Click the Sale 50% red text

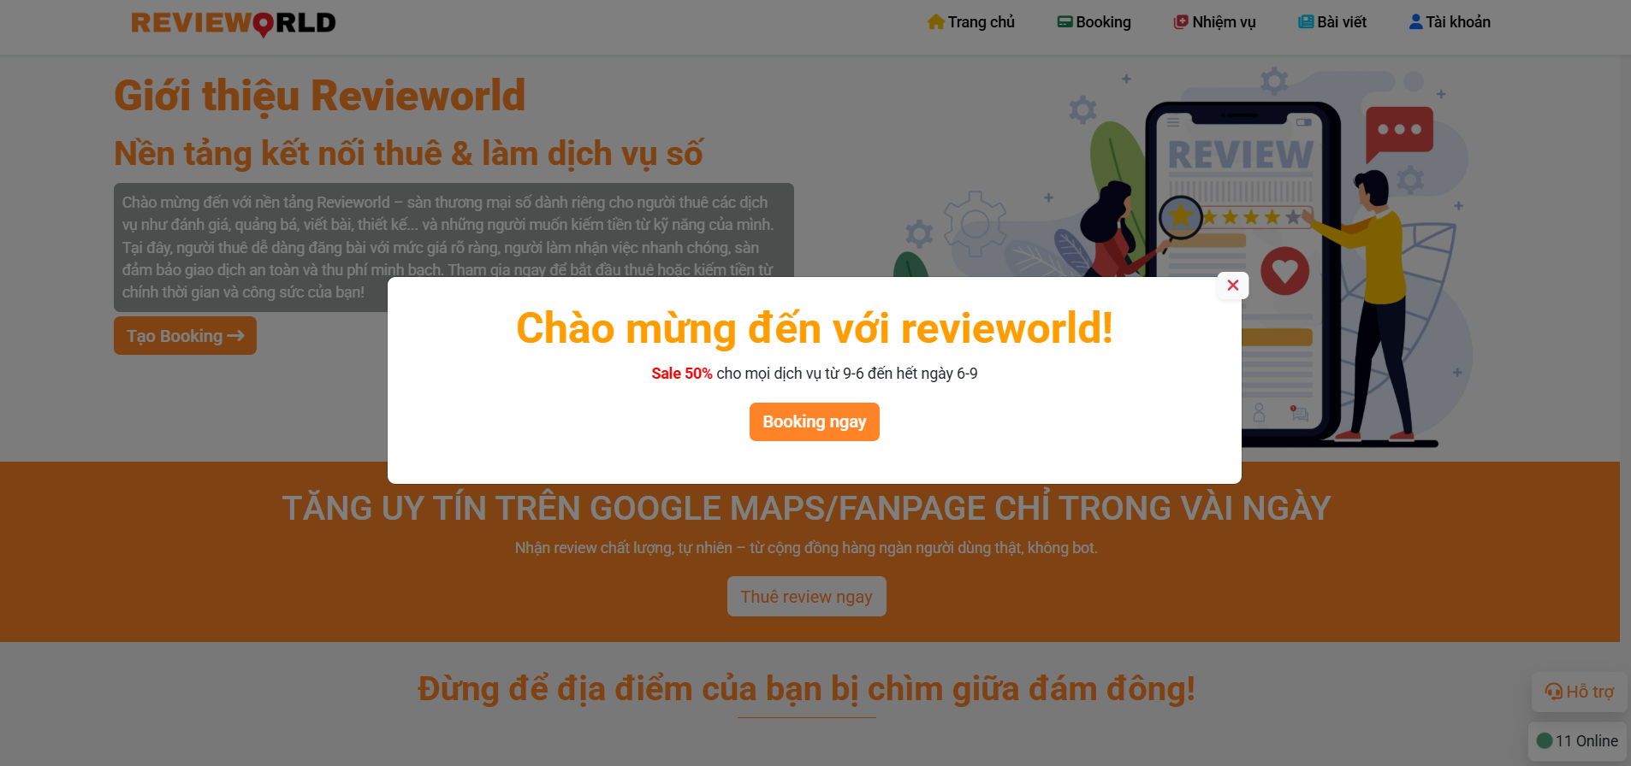[682, 374]
